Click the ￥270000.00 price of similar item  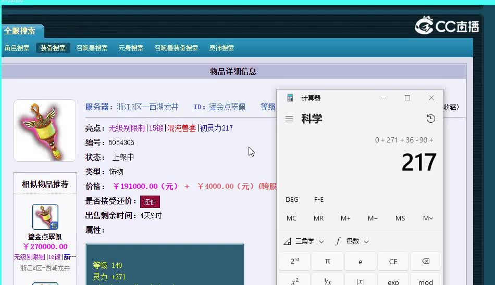[45, 247]
